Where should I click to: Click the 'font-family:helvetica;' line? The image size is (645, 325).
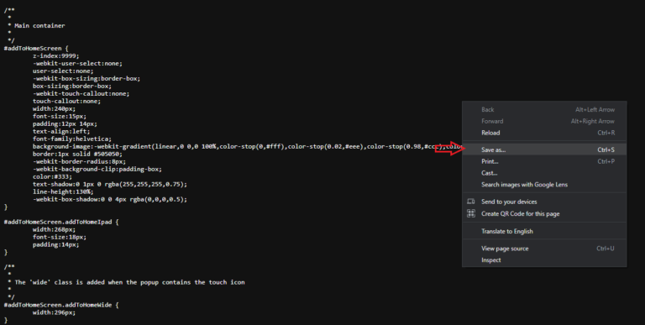coord(72,139)
